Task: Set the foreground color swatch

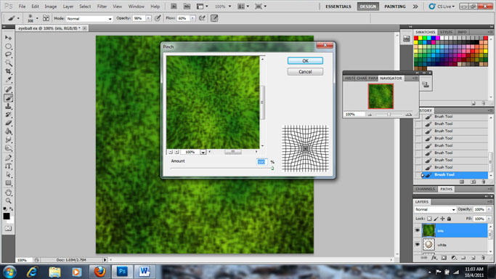Action: tap(7, 216)
